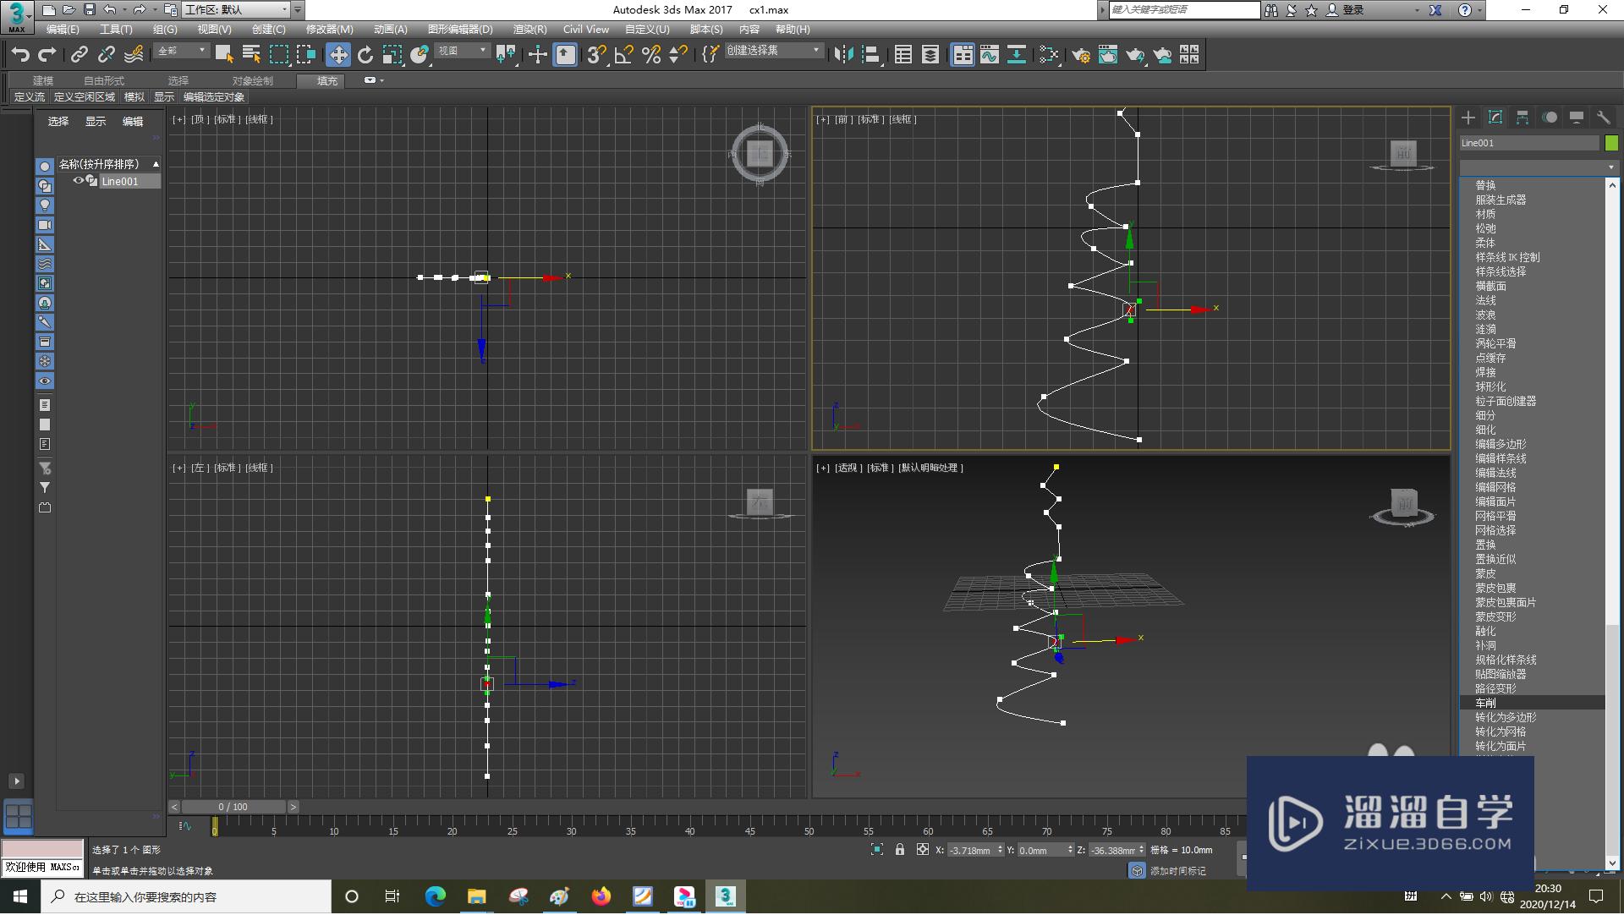Toggle the keyboard shortcut override button

(565, 55)
